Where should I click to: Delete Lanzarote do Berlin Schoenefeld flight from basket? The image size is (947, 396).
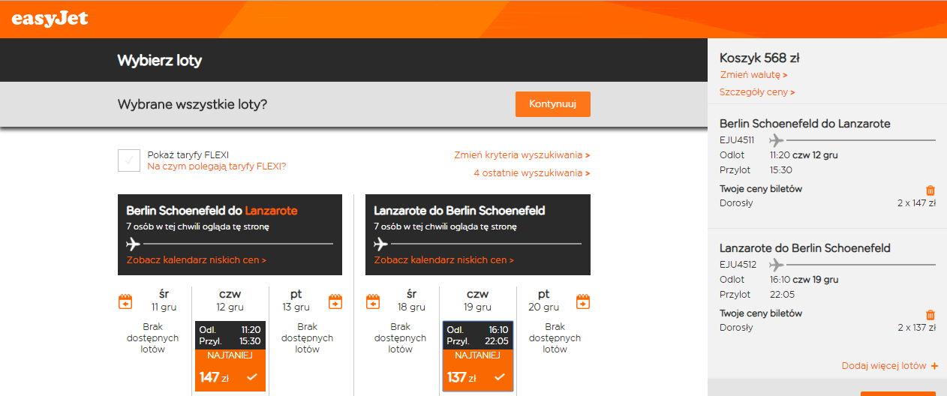pos(930,315)
